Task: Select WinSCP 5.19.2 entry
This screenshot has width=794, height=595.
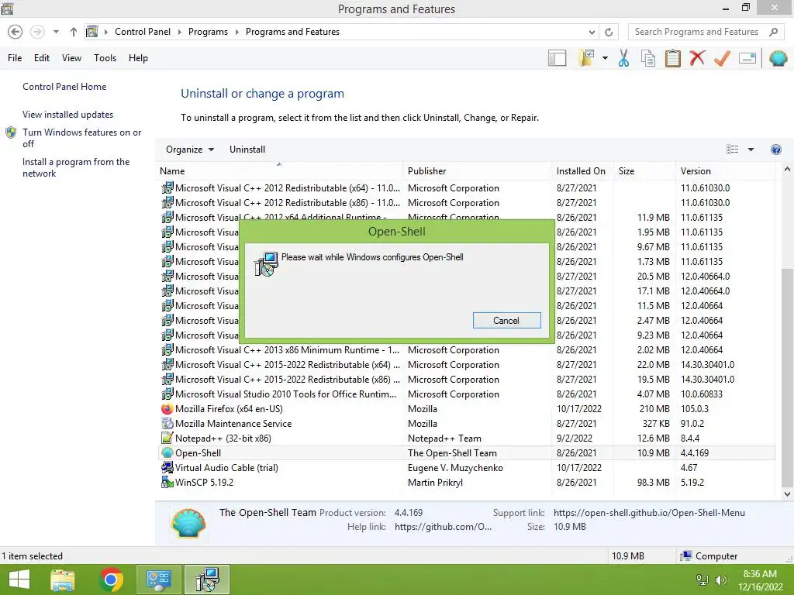Action: coord(465,482)
